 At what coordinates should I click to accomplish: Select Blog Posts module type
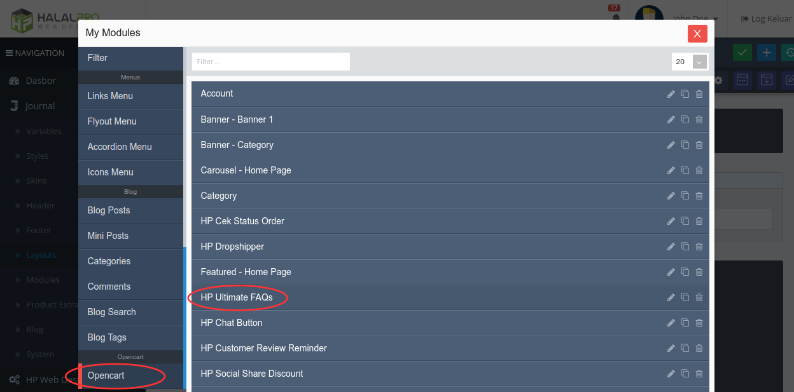tap(109, 210)
